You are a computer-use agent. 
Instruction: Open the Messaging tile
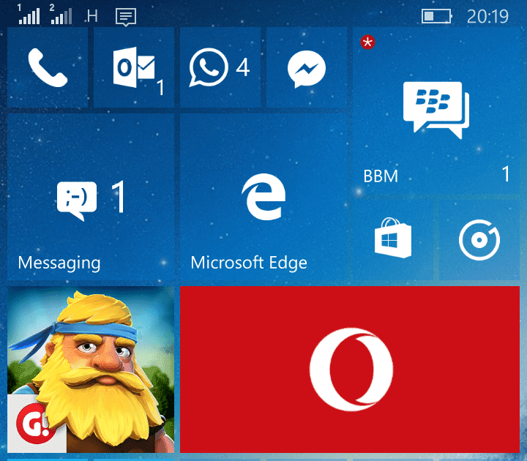[91, 197]
